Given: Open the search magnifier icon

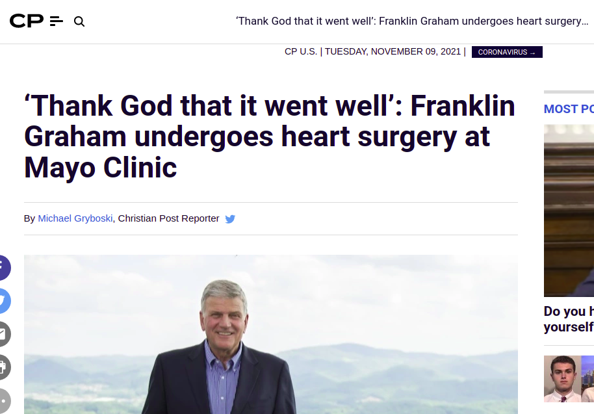Looking at the screenshot, I should pyautogui.click(x=79, y=21).
